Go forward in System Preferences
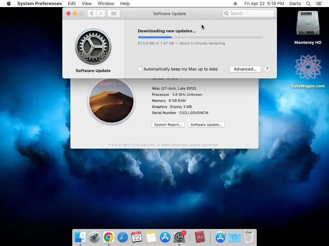Image resolution: width=329 pixels, height=246 pixels. coord(101,13)
